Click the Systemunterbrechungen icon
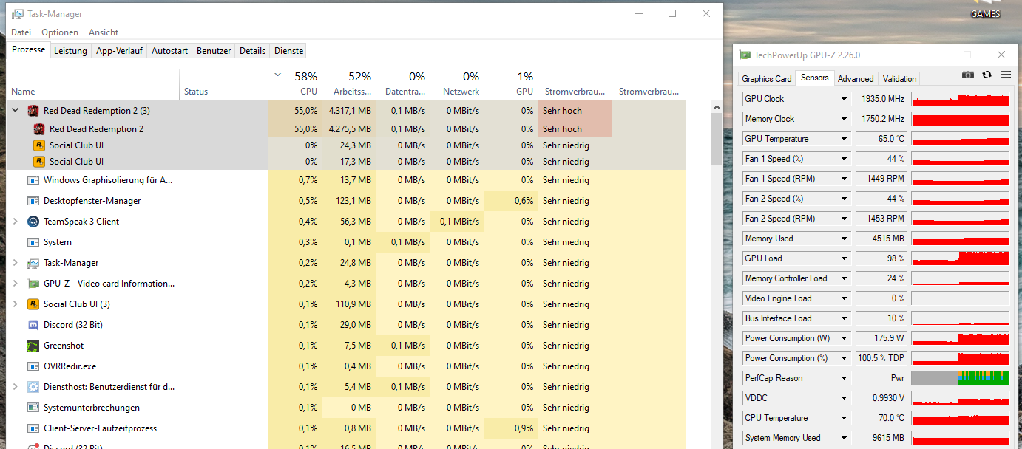 tap(33, 408)
